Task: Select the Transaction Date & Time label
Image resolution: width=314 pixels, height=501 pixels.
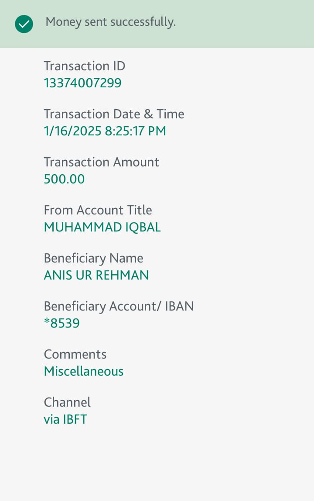Action: tap(114, 114)
